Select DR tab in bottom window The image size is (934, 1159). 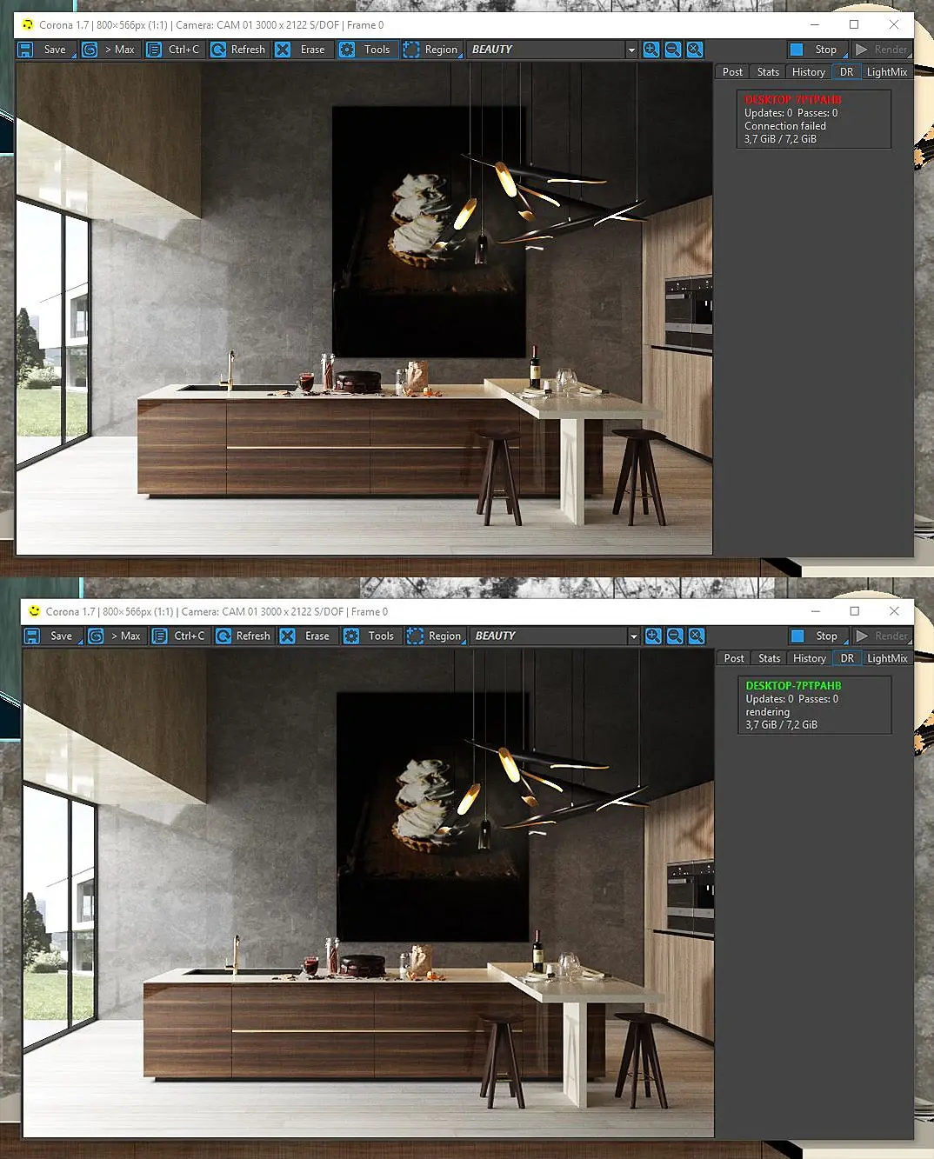(x=847, y=658)
